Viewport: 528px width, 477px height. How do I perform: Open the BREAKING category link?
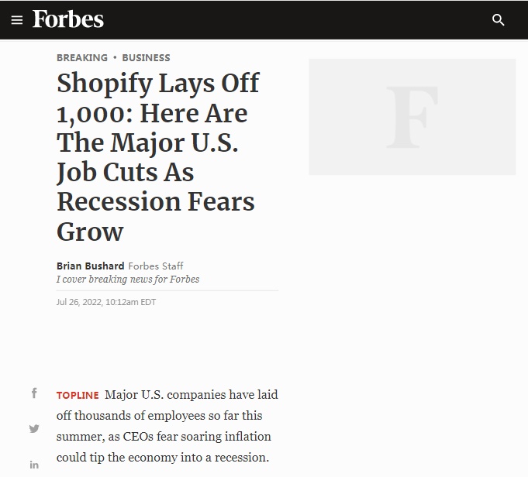(82, 57)
